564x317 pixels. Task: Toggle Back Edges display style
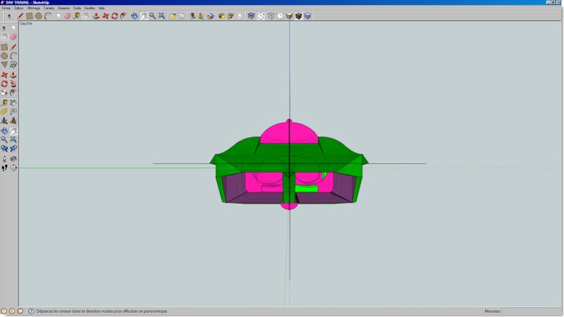click(x=261, y=15)
